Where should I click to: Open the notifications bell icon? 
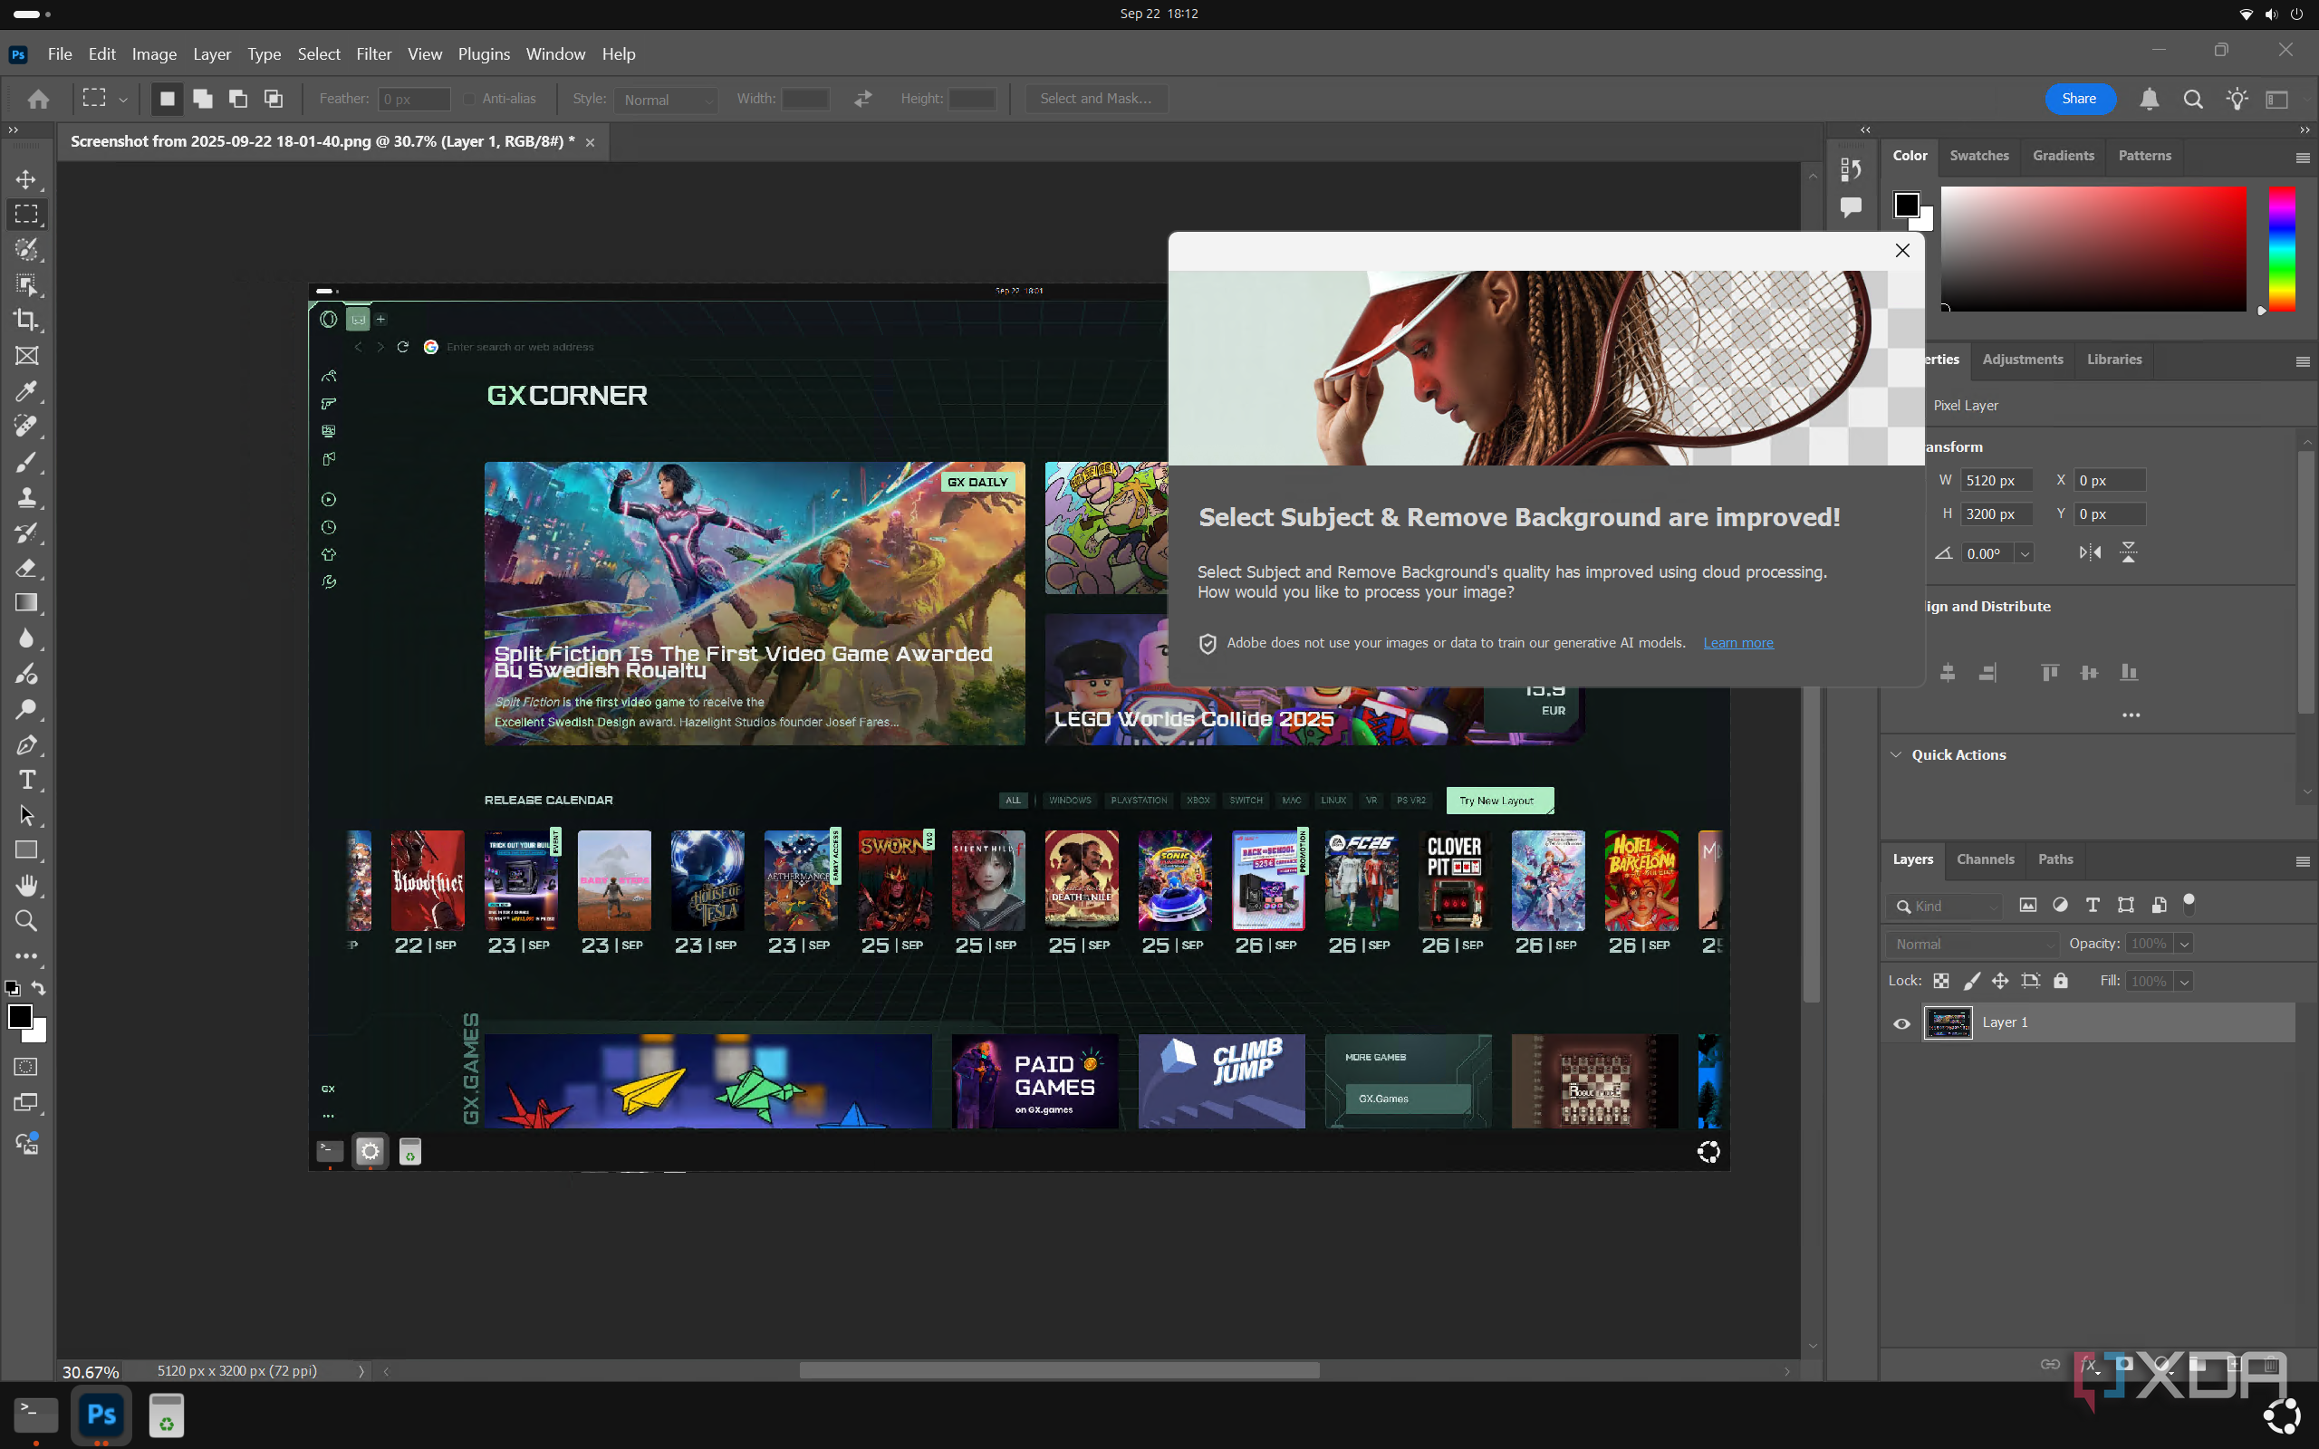(x=2150, y=99)
